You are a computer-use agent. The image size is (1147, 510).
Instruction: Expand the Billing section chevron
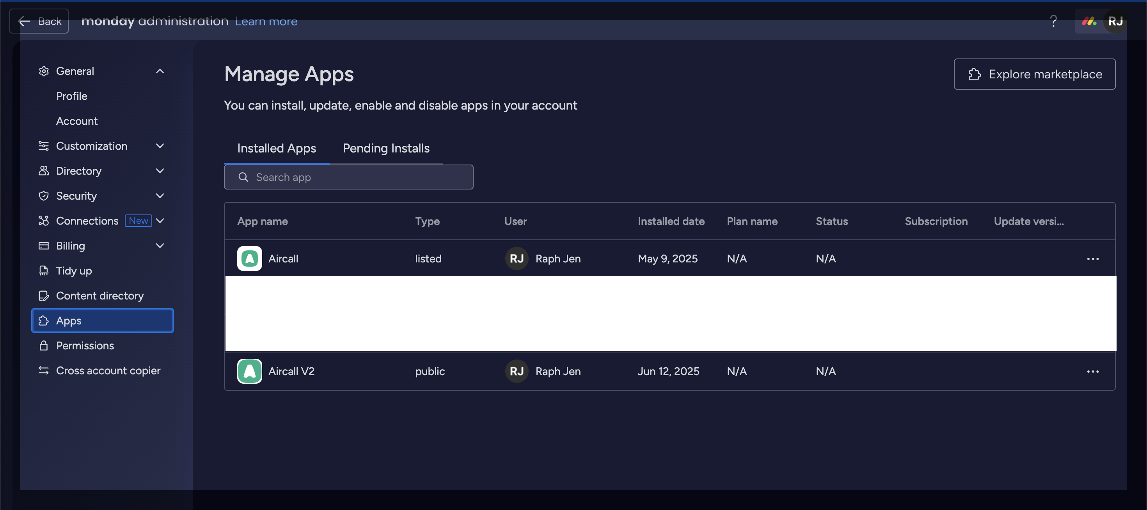[x=160, y=246]
